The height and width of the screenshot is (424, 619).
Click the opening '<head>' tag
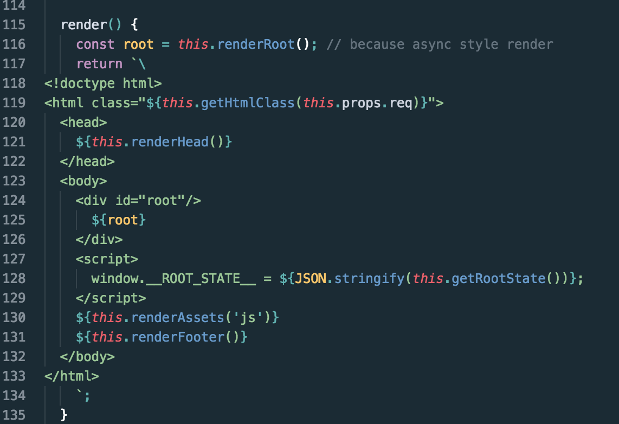tap(83, 123)
